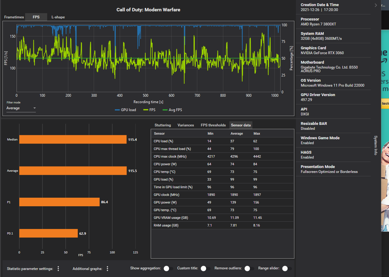Click the Min column header

click(210, 133)
